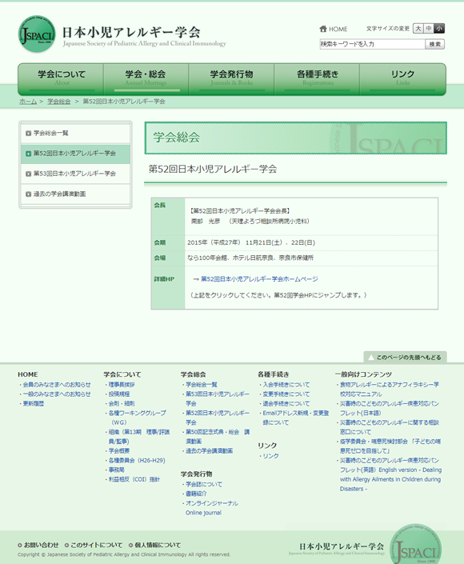Click the HOME house icon
The width and height of the screenshot is (464, 564).
pos(323,29)
